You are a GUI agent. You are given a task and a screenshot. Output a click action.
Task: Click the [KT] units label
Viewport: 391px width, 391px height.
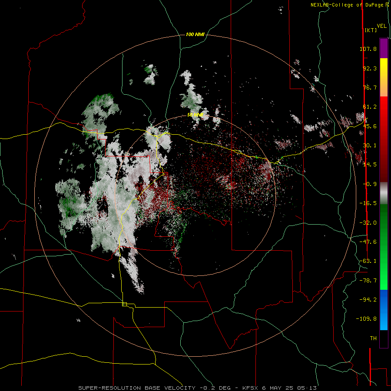pyautogui.click(x=371, y=30)
